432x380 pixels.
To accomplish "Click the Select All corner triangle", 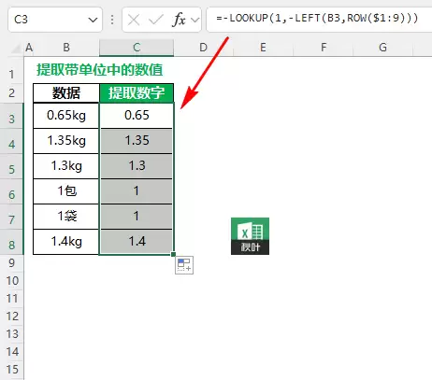I will pos(16,49).
